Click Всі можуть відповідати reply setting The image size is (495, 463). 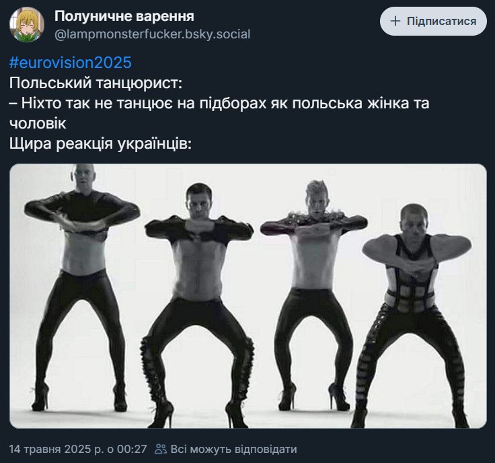coord(233,449)
